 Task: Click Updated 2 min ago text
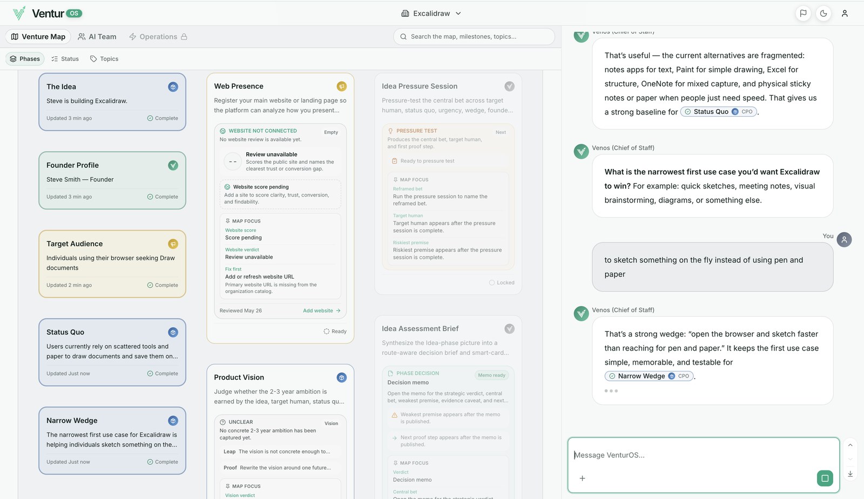(x=69, y=285)
